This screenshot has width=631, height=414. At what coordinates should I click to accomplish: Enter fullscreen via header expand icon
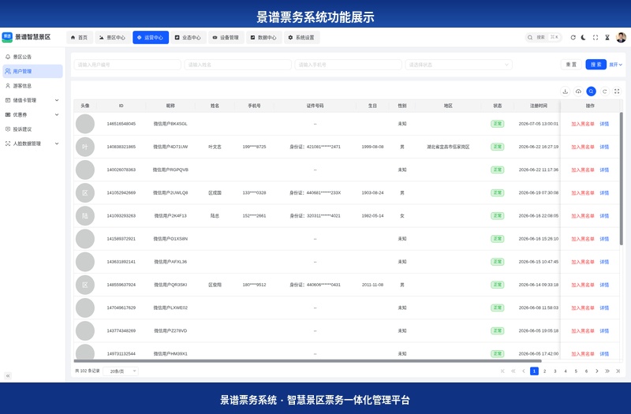tap(596, 37)
